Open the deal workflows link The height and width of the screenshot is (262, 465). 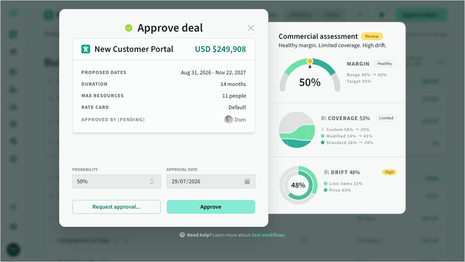[x=268, y=235]
